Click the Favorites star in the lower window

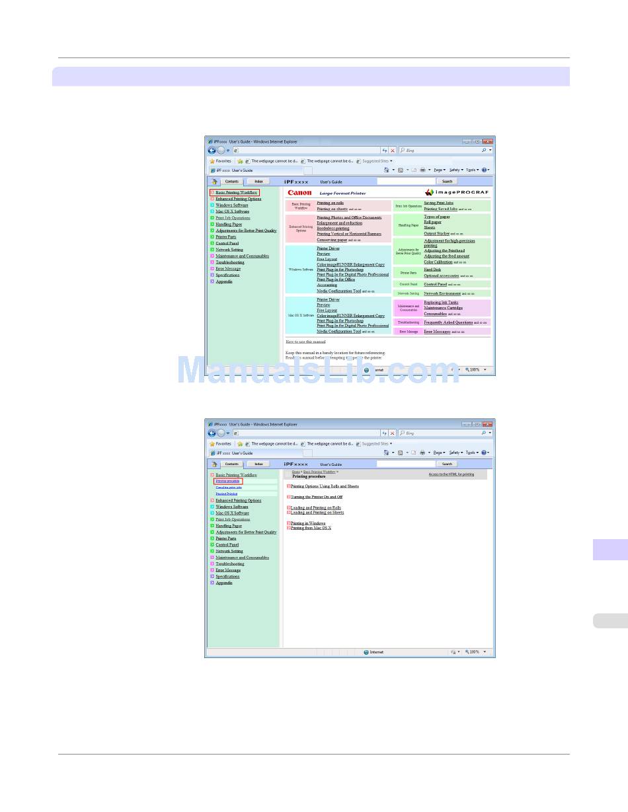coord(212,444)
